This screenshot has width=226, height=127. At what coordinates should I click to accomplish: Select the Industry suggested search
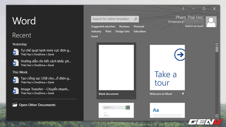click(96, 31)
